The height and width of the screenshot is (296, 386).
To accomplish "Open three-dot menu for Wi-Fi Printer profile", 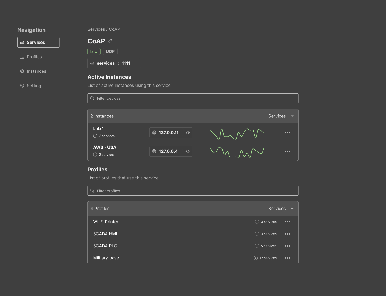I will [x=287, y=222].
